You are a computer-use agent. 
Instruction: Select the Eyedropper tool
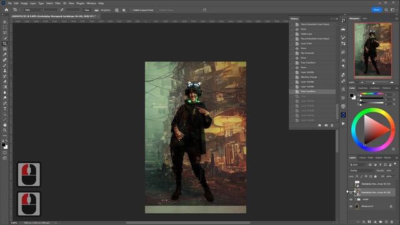click(5, 54)
